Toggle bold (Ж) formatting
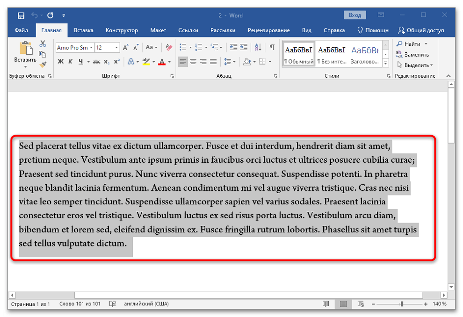Image resolution: width=463 pixels, height=317 pixels. point(61,62)
